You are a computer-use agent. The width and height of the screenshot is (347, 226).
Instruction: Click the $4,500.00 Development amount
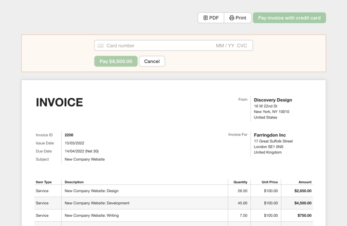pyautogui.click(x=302, y=203)
